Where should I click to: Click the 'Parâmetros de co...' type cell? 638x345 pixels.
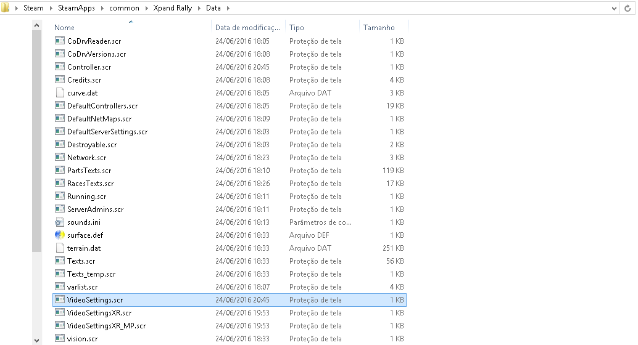320,222
